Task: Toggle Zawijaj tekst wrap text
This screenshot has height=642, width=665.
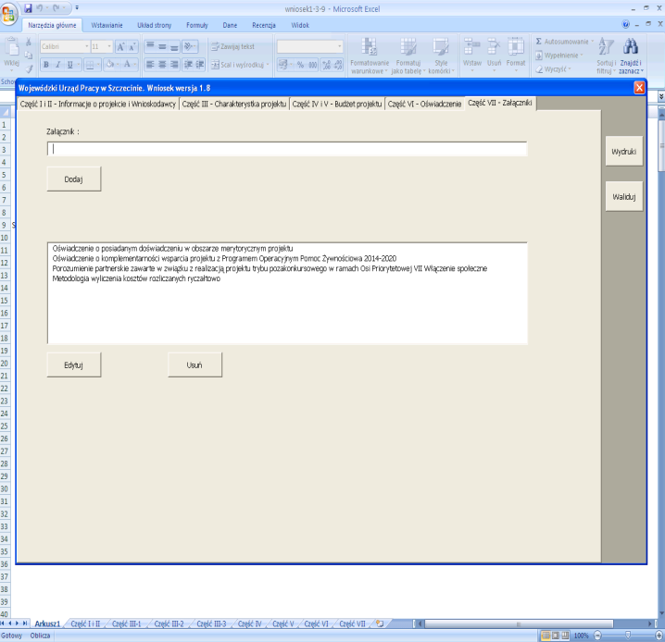Action: pyautogui.click(x=232, y=46)
